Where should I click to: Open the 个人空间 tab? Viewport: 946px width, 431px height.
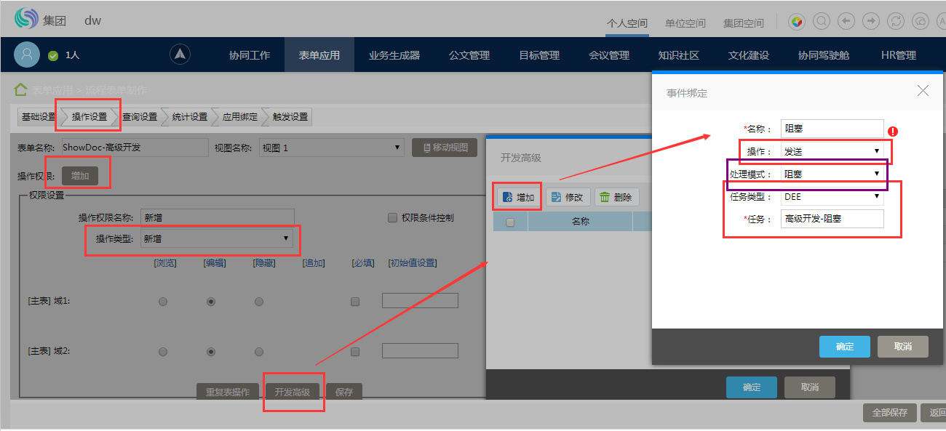(627, 23)
